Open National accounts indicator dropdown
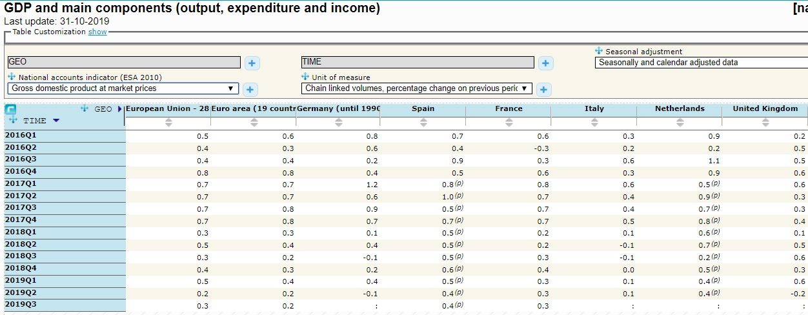This screenshot has width=808, height=315. point(123,88)
